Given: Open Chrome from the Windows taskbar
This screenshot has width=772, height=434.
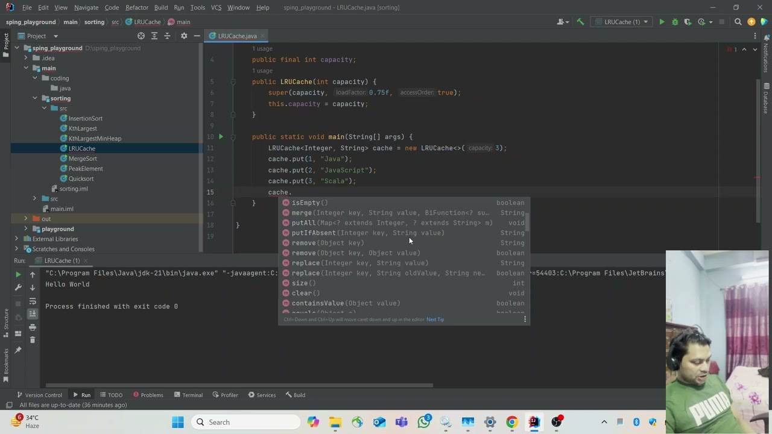Looking at the screenshot, I should 511,422.
